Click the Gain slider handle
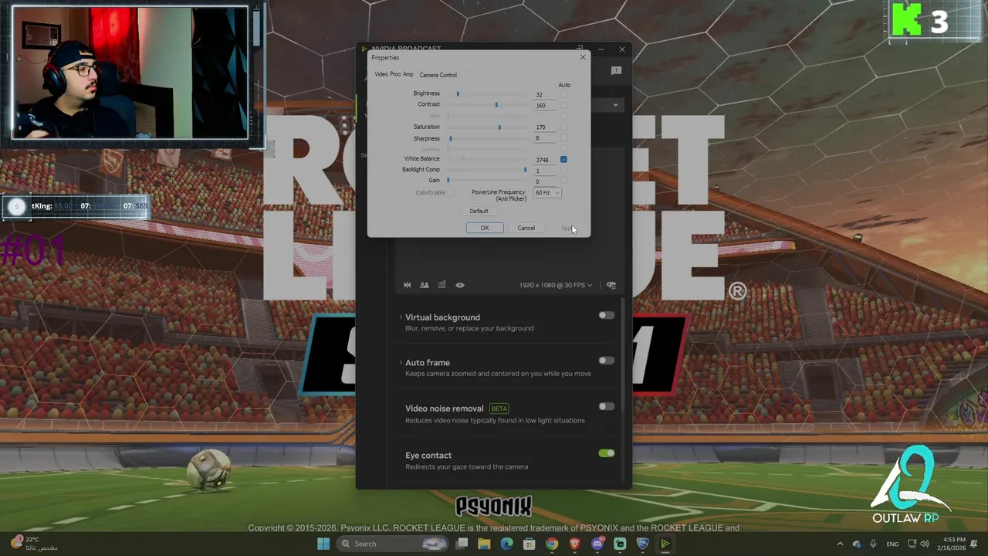Viewport: 988px width, 556px height. click(x=448, y=180)
